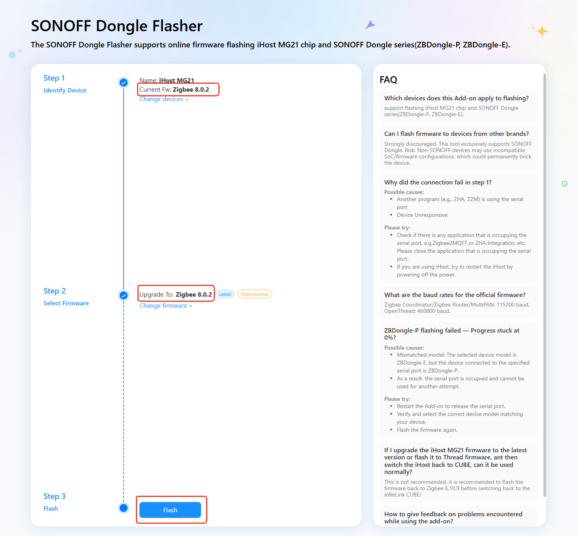Click the FAQ panel scrollbar
The height and width of the screenshot is (536, 577).
(545, 284)
